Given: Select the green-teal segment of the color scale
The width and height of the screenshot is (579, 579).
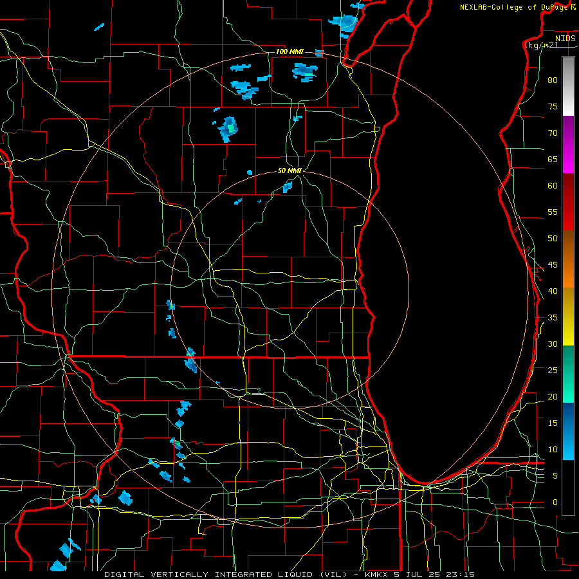Looking at the screenshot, I should pos(568,374).
